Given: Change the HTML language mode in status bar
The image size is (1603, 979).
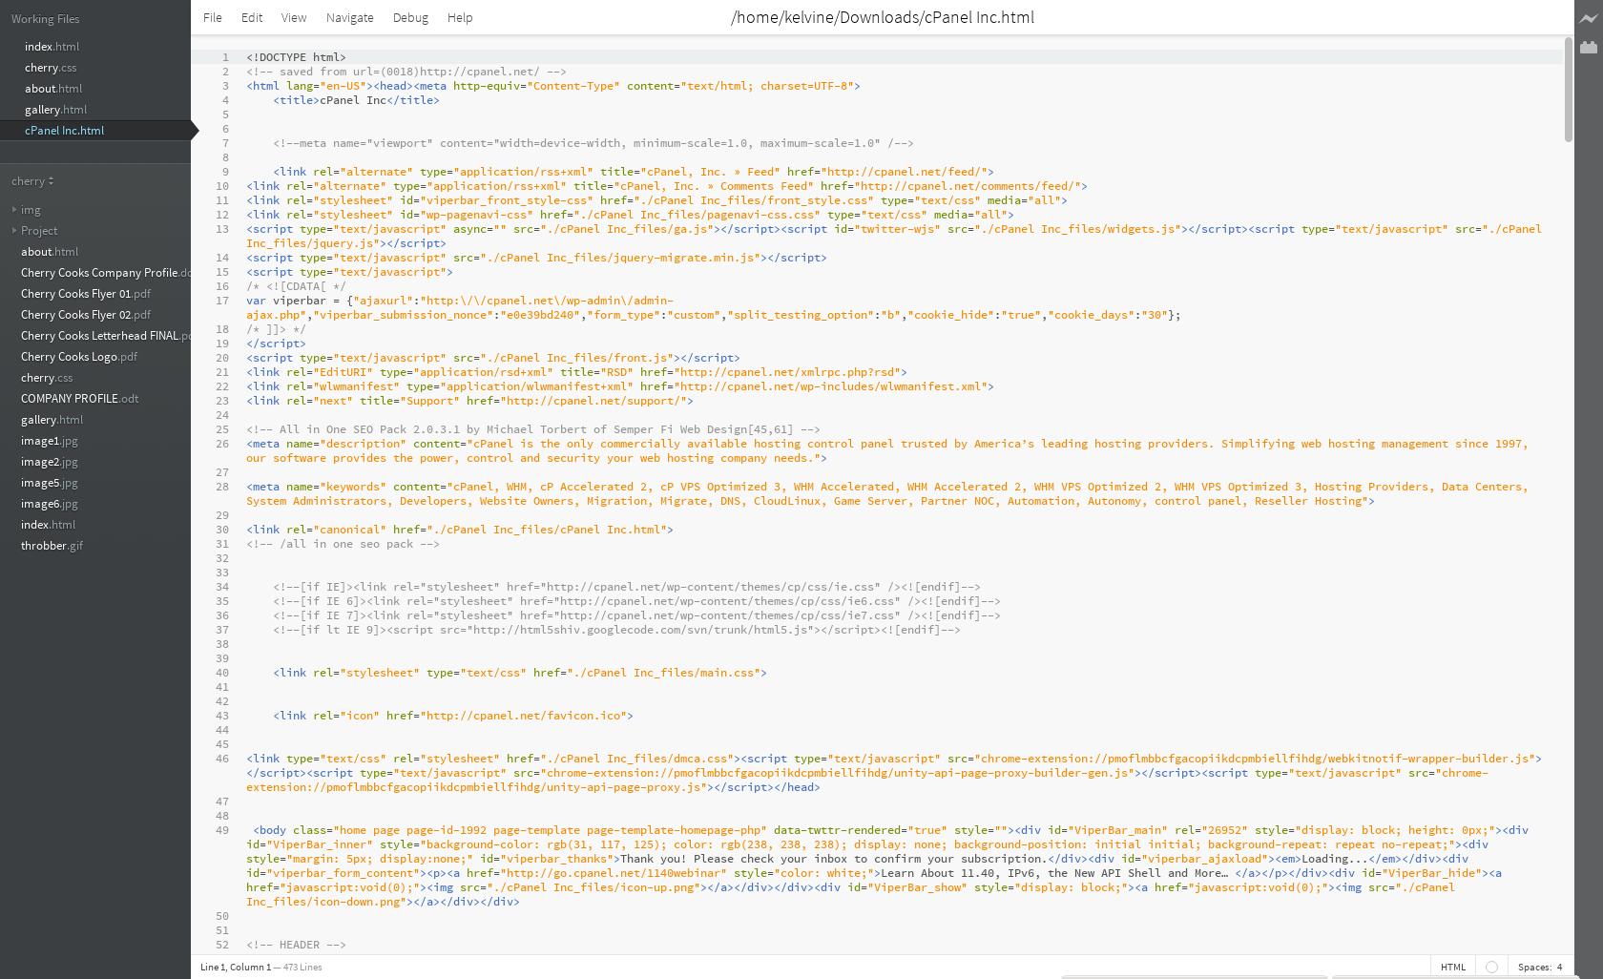Looking at the screenshot, I should pos(1453,967).
